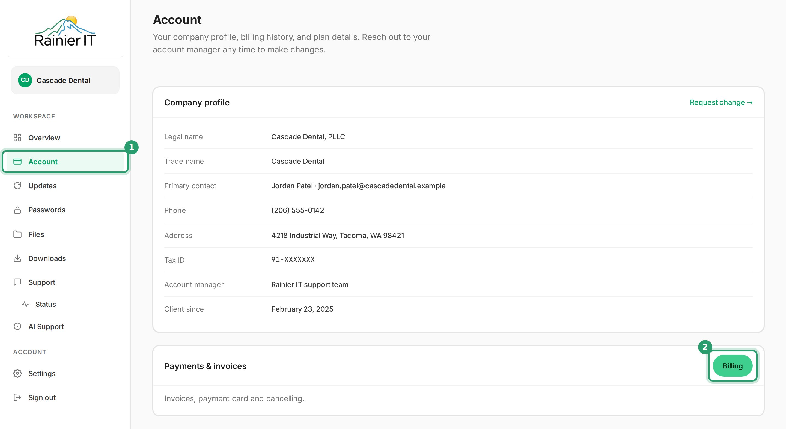Open Passwords from the sidebar
Viewport: 786px width, 429px height.
tap(65, 210)
